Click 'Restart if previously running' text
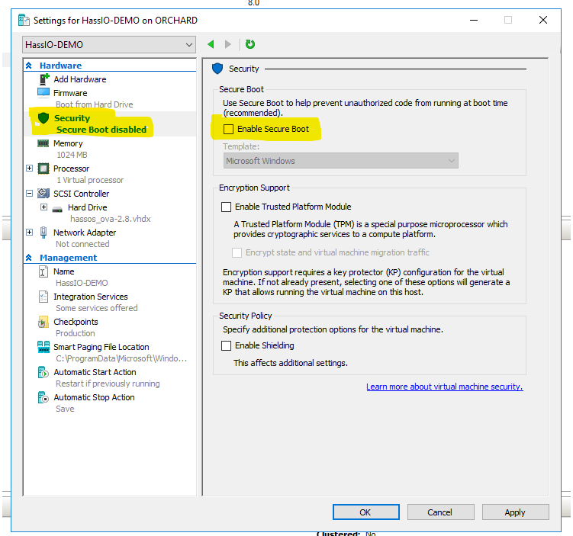 (108, 384)
